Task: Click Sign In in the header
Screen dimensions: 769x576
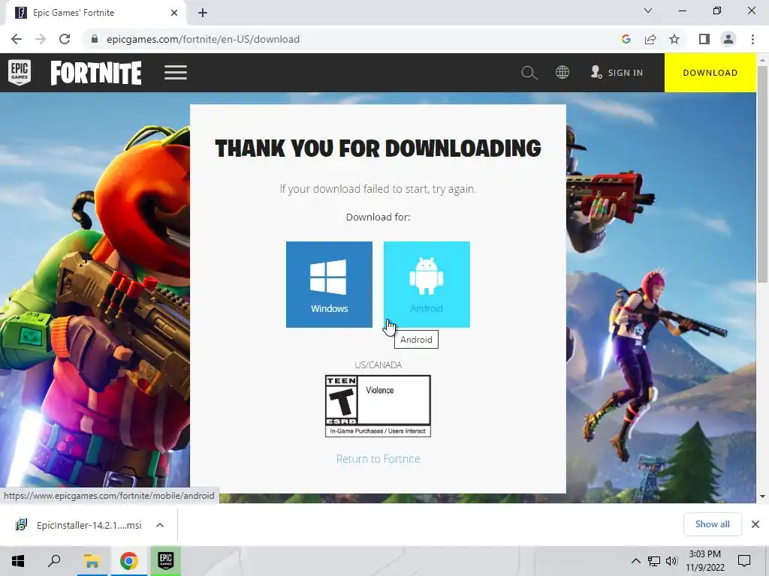Action: [617, 73]
